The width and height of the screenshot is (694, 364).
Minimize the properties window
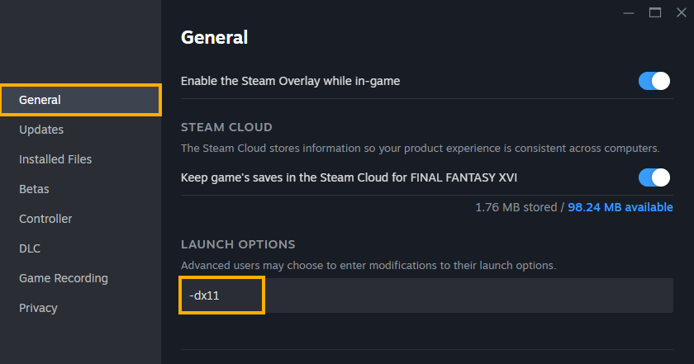(629, 13)
